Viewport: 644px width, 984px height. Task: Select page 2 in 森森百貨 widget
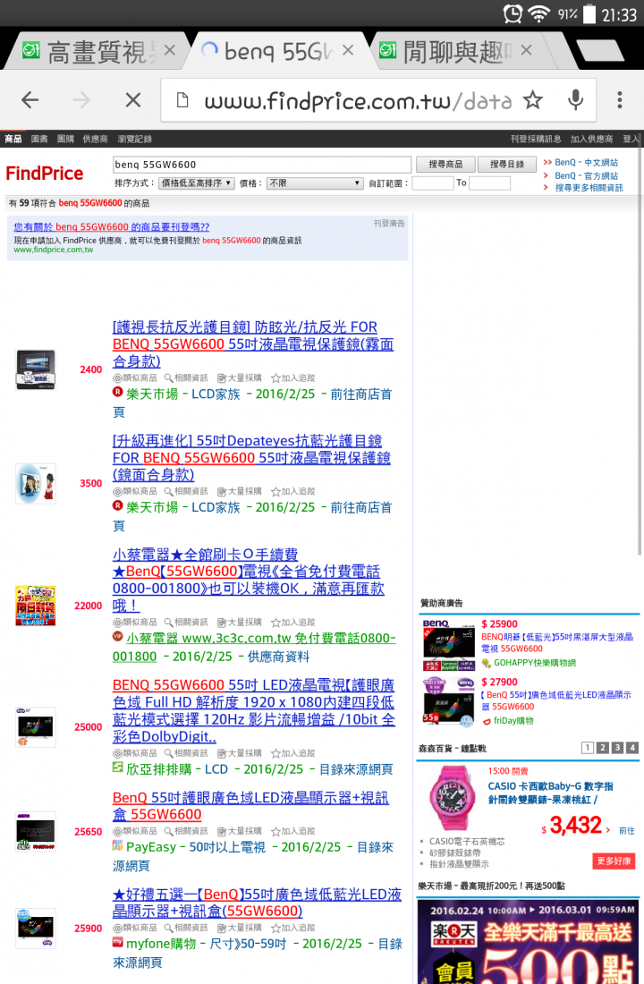(x=603, y=748)
